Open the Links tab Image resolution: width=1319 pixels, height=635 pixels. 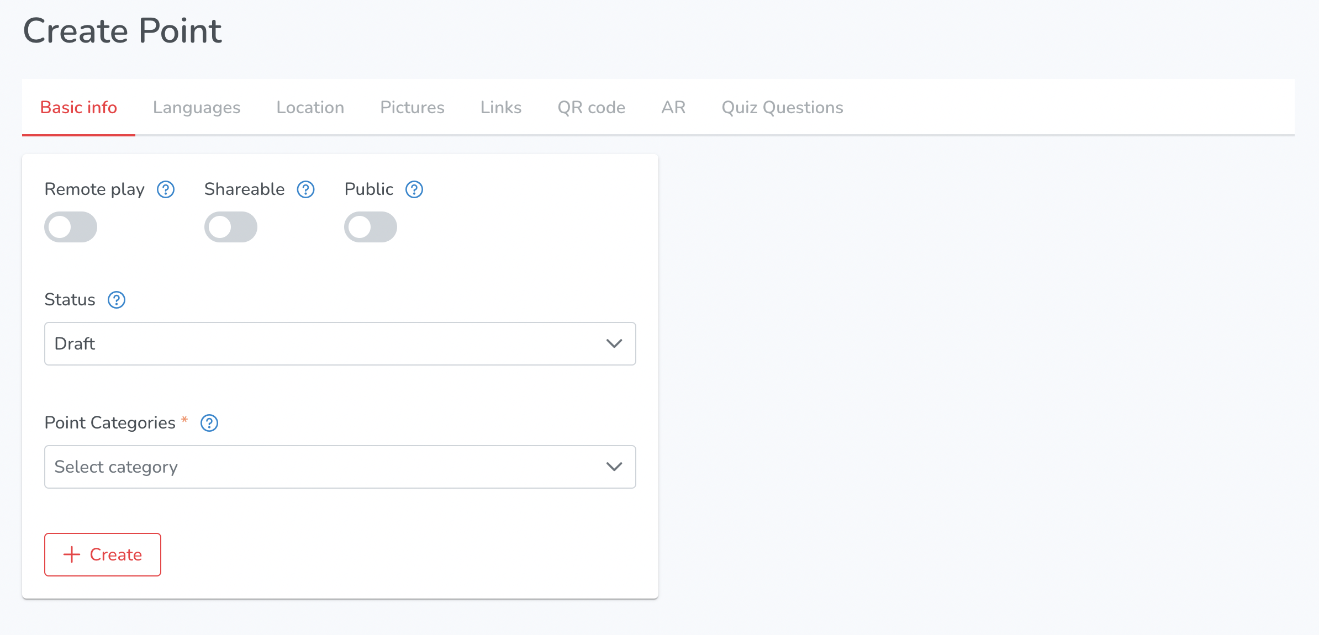coord(501,107)
